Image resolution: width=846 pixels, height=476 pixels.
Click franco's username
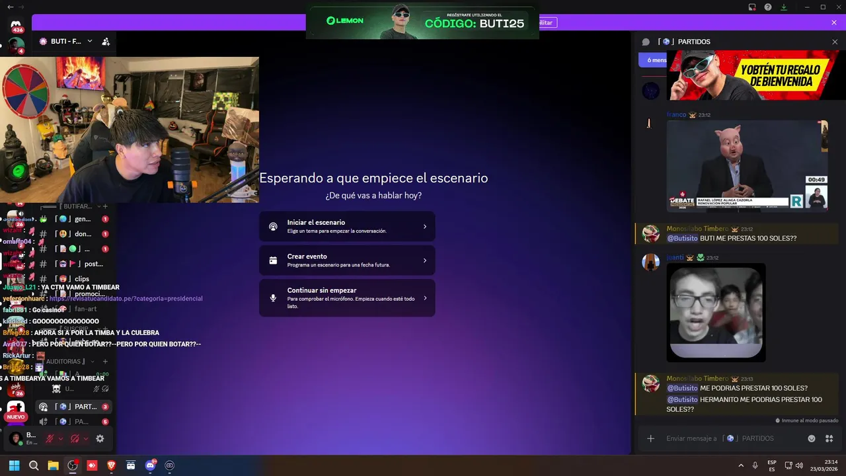click(x=676, y=114)
